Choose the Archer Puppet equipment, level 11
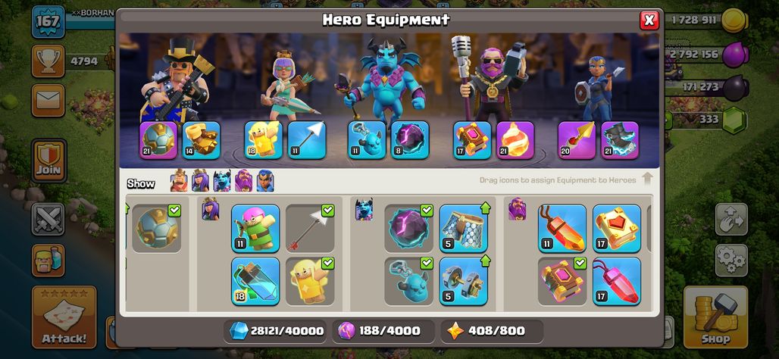 click(255, 229)
